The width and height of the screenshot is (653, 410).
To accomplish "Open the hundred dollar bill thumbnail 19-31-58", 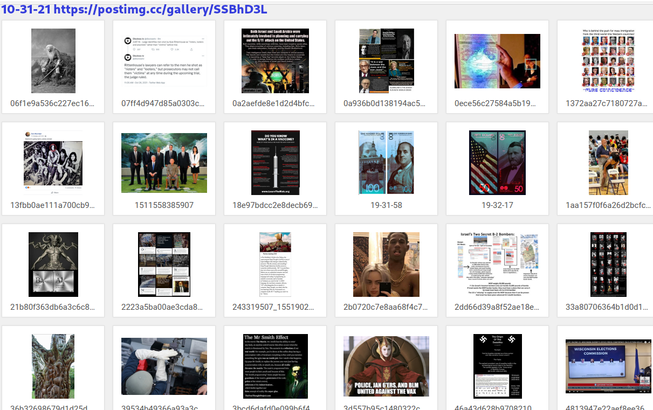I will [x=387, y=162].
